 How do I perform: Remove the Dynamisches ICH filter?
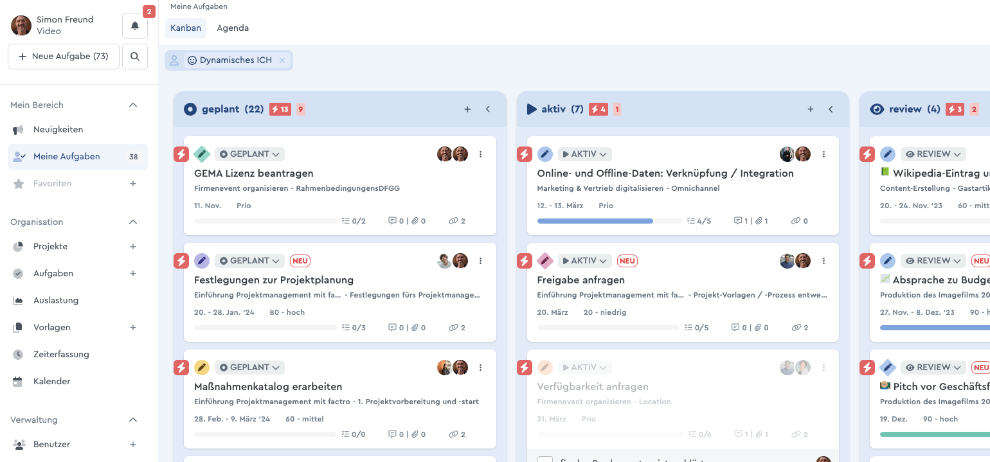pyautogui.click(x=282, y=60)
